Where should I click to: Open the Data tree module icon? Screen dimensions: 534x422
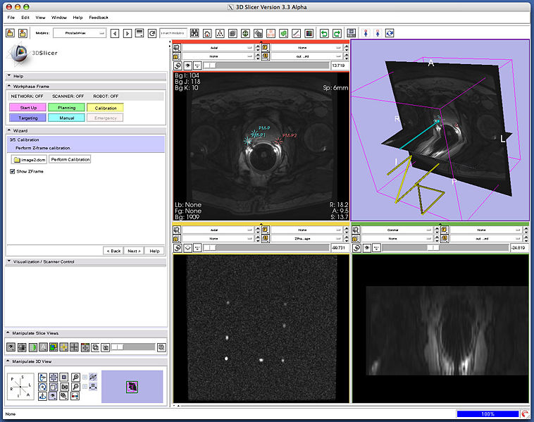click(220, 33)
